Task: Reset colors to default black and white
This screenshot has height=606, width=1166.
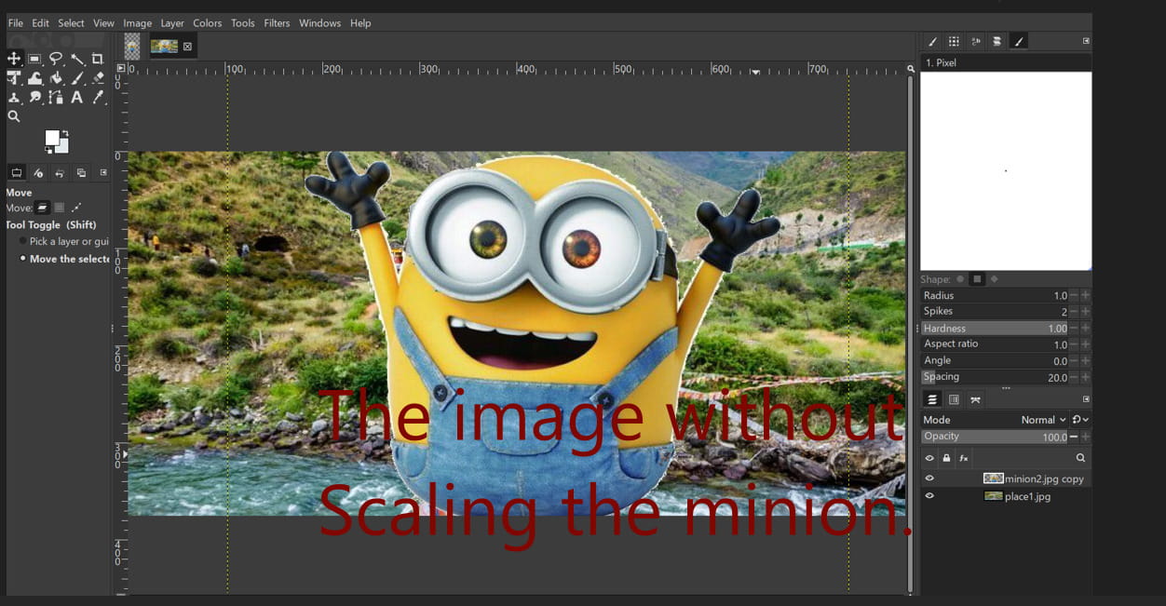Action: point(48,150)
